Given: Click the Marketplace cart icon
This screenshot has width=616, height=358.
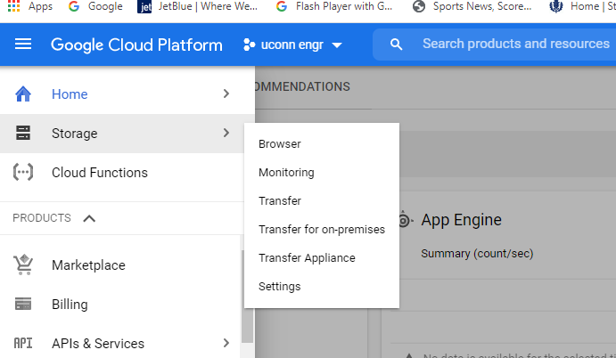Looking at the screenshot, I should 23,264.
